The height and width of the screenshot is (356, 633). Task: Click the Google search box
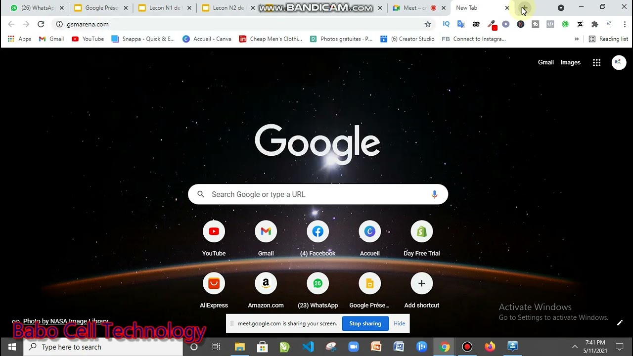pyautogui.click(x=318, y=194)
